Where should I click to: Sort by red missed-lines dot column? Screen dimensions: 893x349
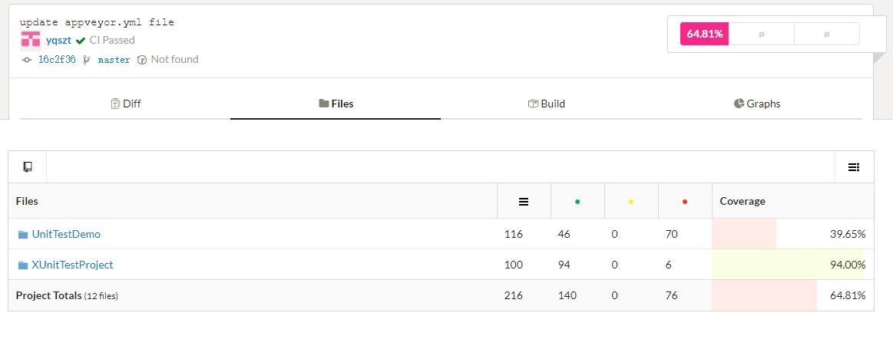pyautogui.click(x=685, y=202)
